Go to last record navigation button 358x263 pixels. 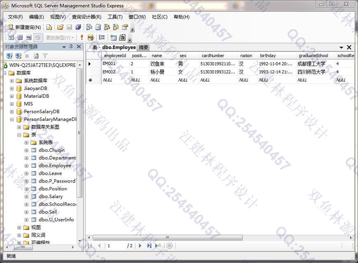tap(149, 246)
